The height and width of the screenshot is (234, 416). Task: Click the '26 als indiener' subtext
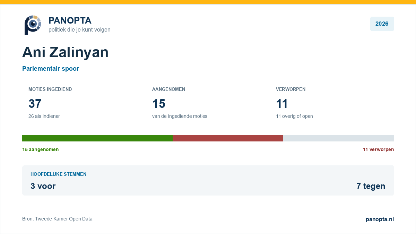pos(44,116)
